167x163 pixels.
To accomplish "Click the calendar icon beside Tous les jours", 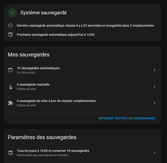I will (x=10, y=153).
